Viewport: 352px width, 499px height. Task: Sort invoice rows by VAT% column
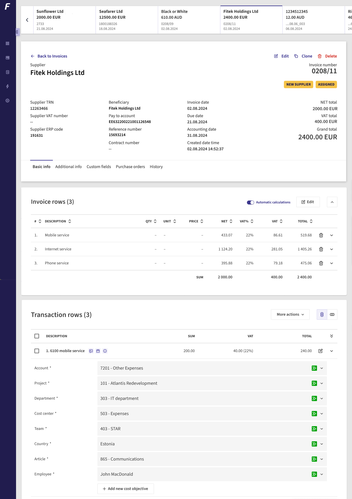tap(247, 221)
